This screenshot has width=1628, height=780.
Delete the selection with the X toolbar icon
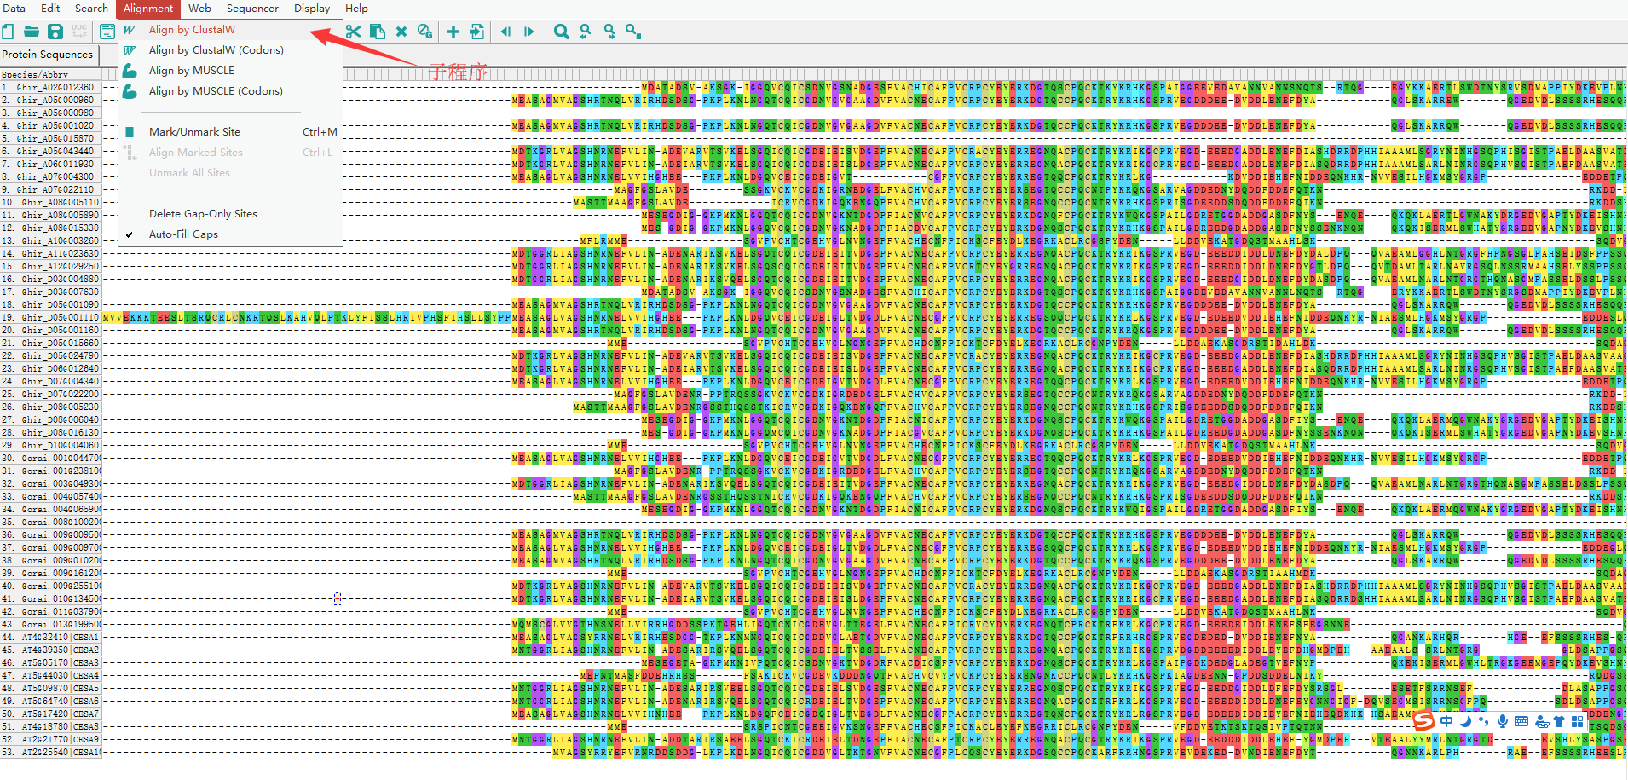401,32
